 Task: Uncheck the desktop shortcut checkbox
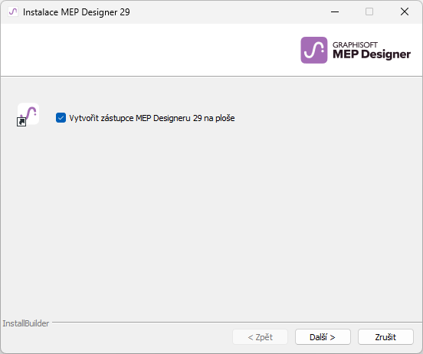tap(61, 118)
